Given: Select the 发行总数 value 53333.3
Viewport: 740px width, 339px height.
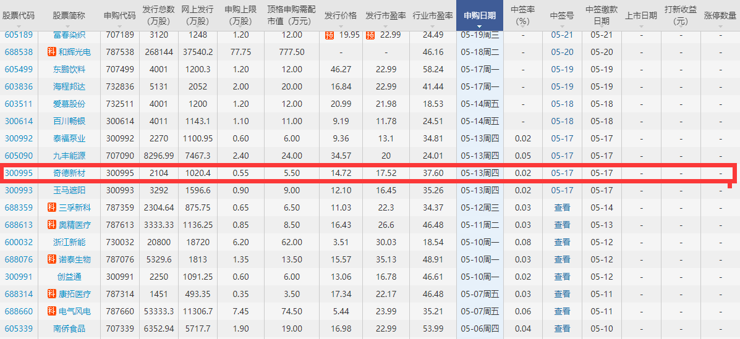Looking at the screenshot, I should click(158, 311).
